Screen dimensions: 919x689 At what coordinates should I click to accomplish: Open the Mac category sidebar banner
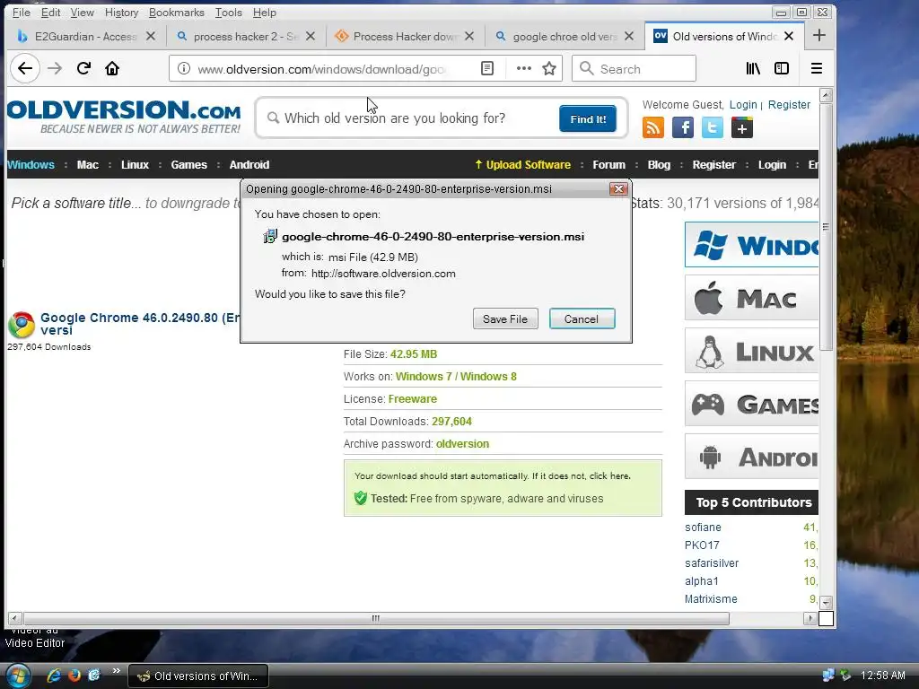tap(751, 298)
